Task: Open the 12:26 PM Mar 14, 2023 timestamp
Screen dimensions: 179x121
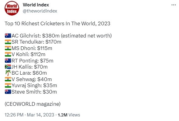Action: 29,115
